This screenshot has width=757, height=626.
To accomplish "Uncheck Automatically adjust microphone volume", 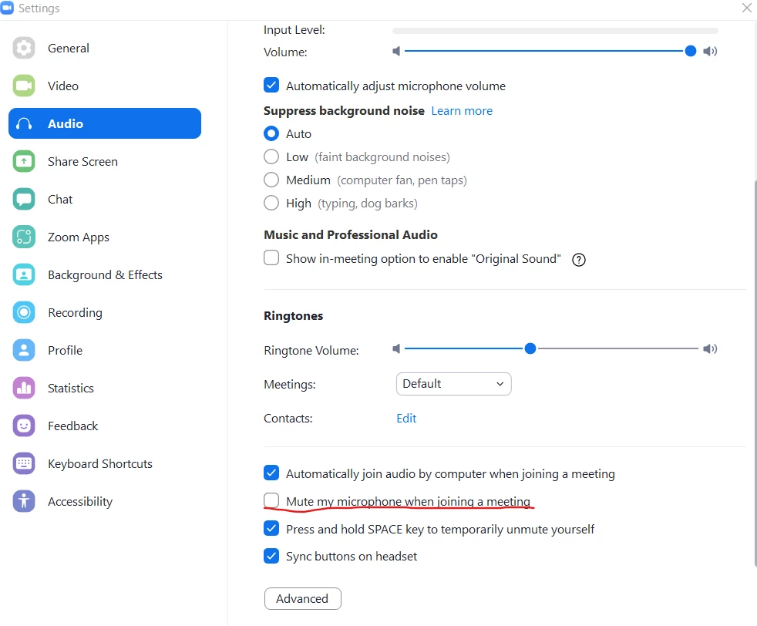I will click(x=271, y=85).
